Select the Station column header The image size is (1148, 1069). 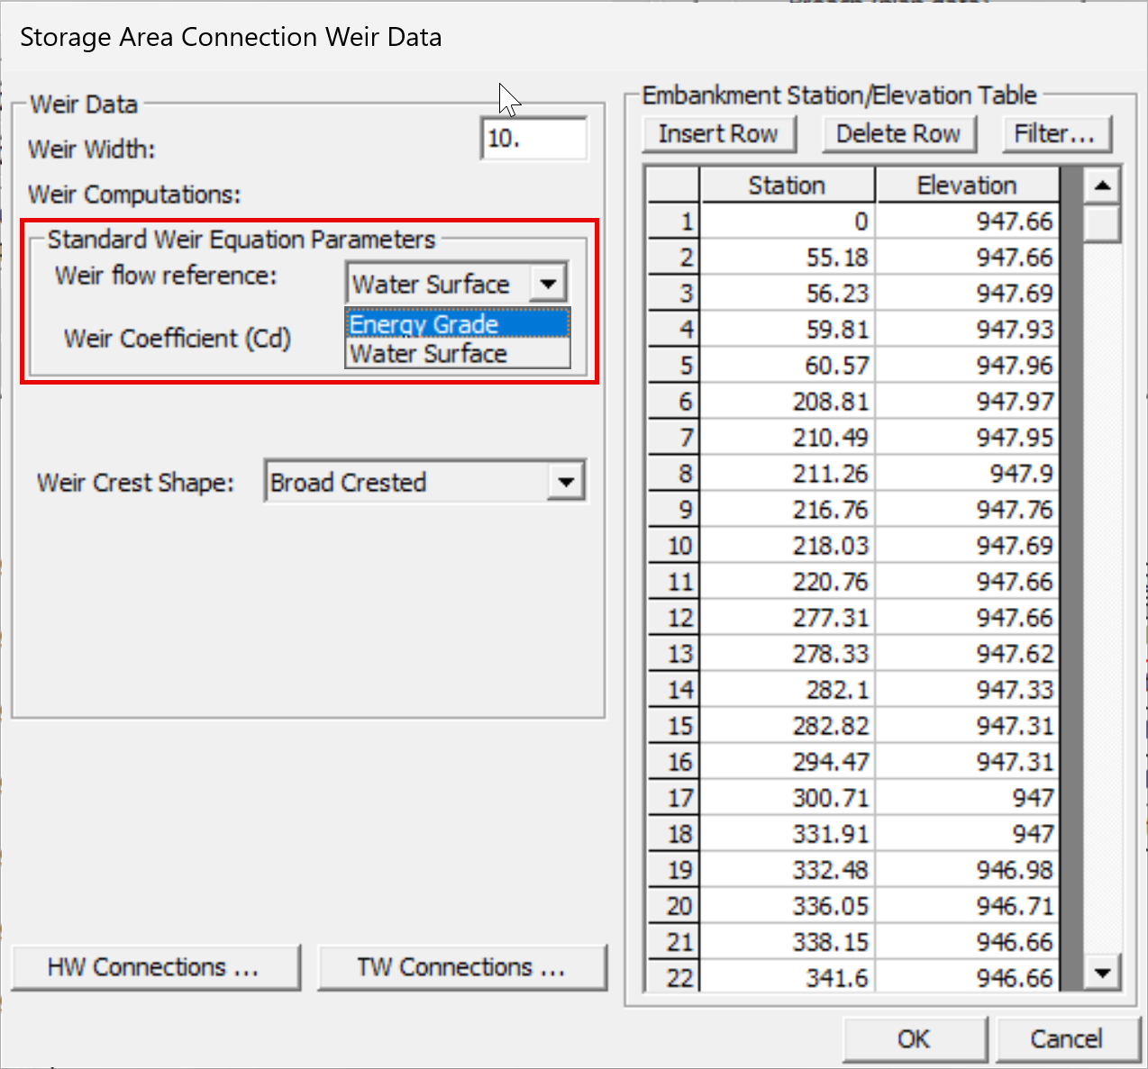click(787, 186)
